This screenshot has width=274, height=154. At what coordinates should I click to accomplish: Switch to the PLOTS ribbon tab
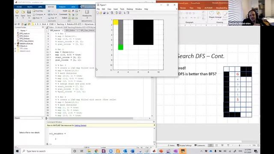30,7
